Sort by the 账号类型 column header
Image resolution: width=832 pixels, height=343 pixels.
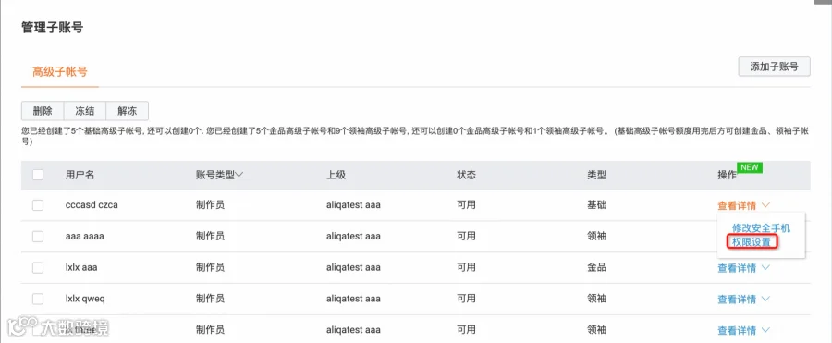point(214,175)
